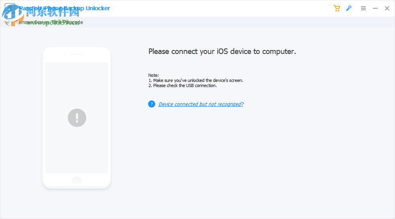The height and width of the screenshot is (219, 395).
Task: Click the PassFab iPhone Backup Unlocker title
Action: tap(64, 8)
